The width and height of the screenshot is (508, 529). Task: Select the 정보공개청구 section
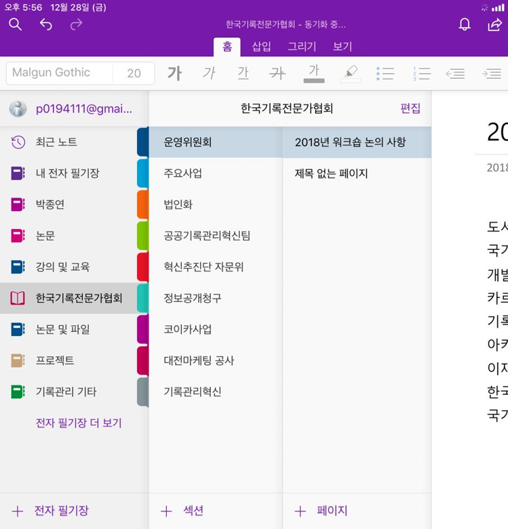point(216,298)
